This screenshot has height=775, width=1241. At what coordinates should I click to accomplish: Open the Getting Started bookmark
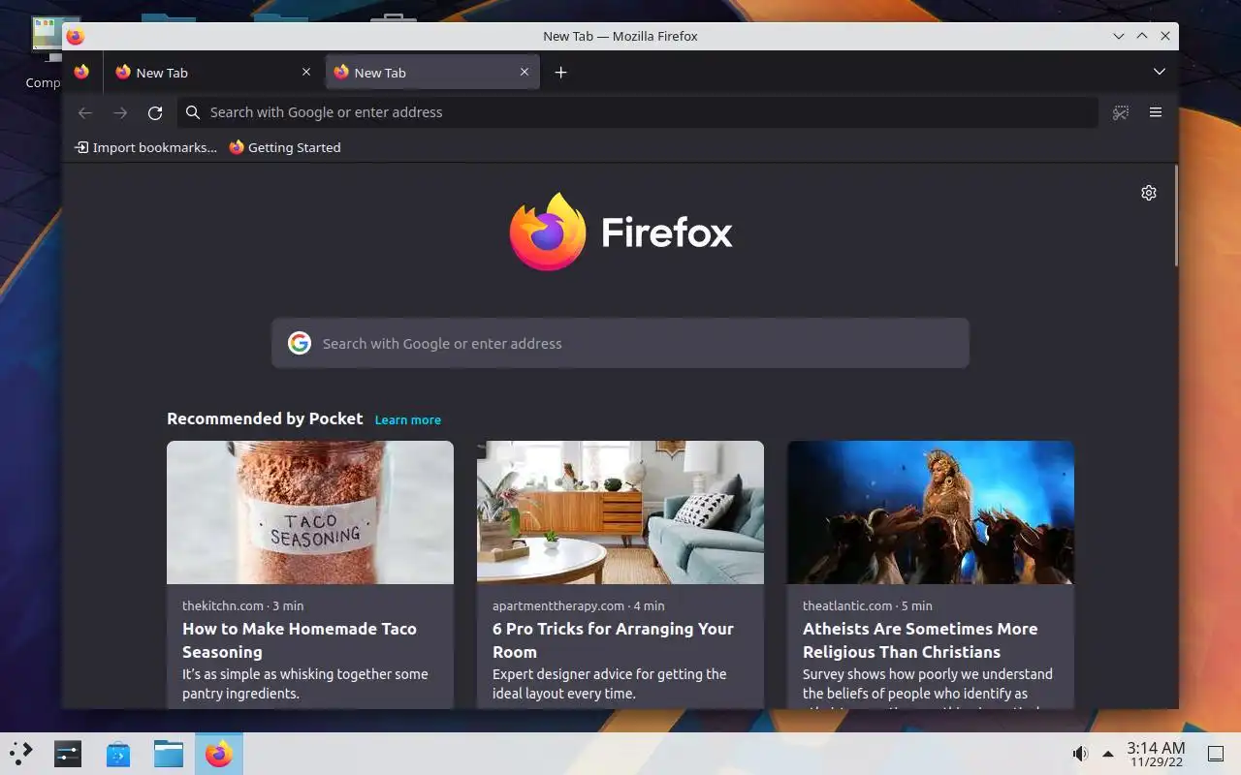[x=285, y=147]
